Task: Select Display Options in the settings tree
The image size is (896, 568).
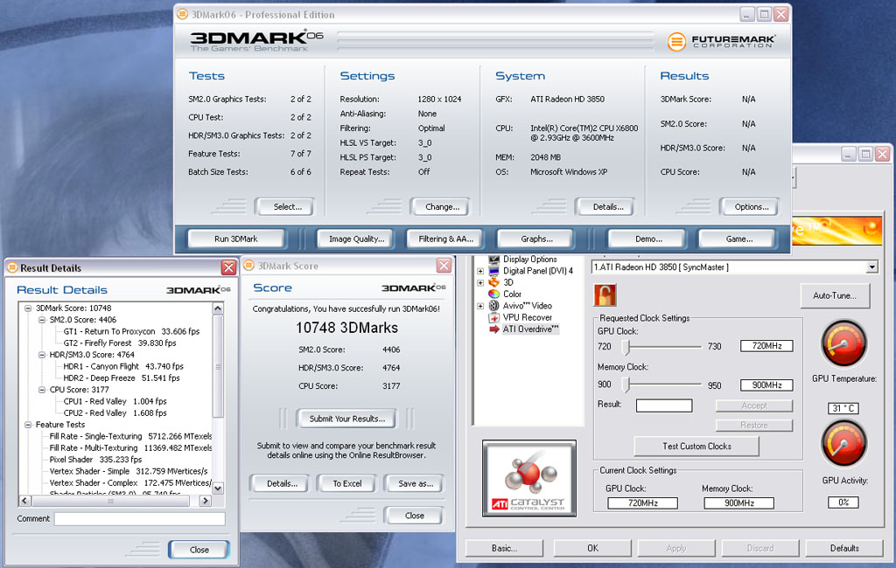Action: tap(529, 260)
